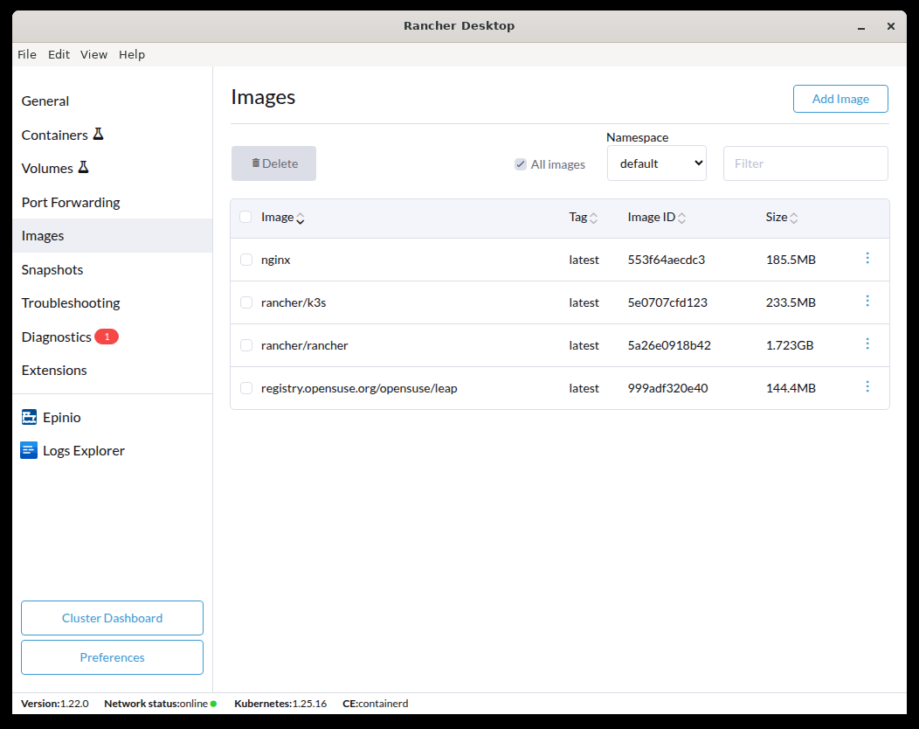The image size is (919, 729).
Task: Sort images by Tag column arrows
Action: point(594,218)
